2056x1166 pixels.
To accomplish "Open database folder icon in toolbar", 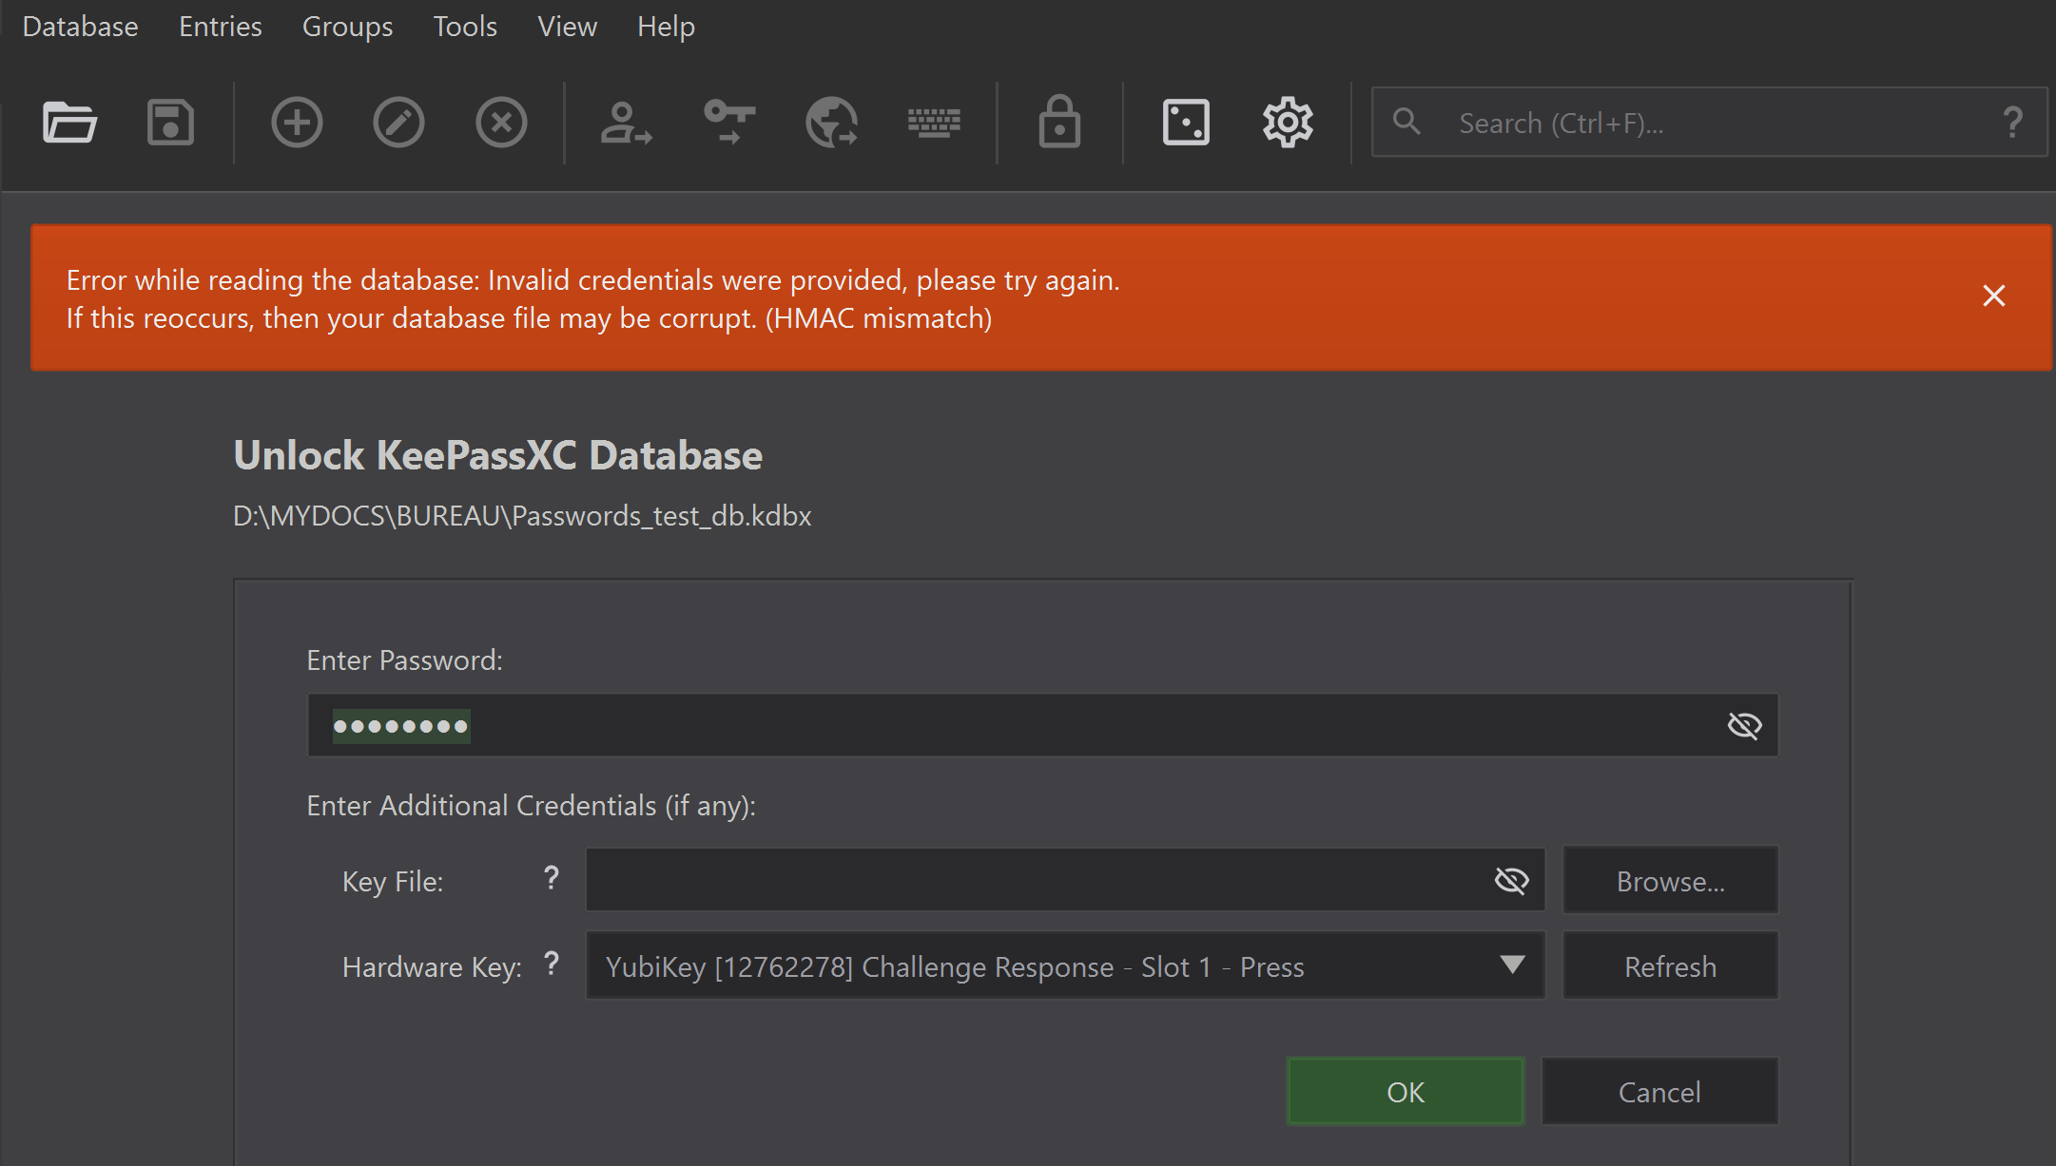I will coord(69,123).
